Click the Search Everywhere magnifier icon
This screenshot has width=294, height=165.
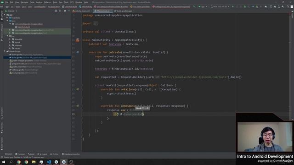pos(288,6)
